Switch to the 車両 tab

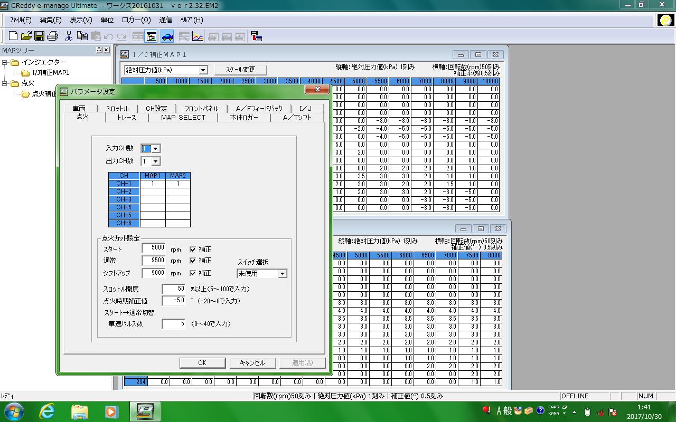coord(79,109)
